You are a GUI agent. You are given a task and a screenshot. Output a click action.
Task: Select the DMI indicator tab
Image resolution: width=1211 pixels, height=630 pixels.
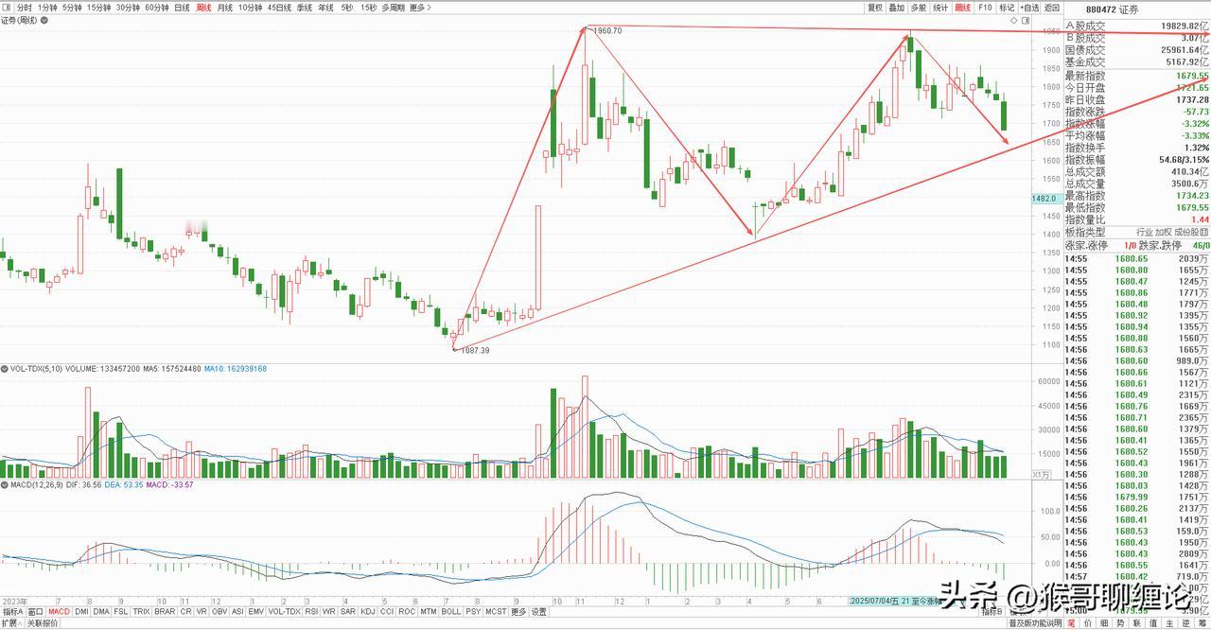81,611
